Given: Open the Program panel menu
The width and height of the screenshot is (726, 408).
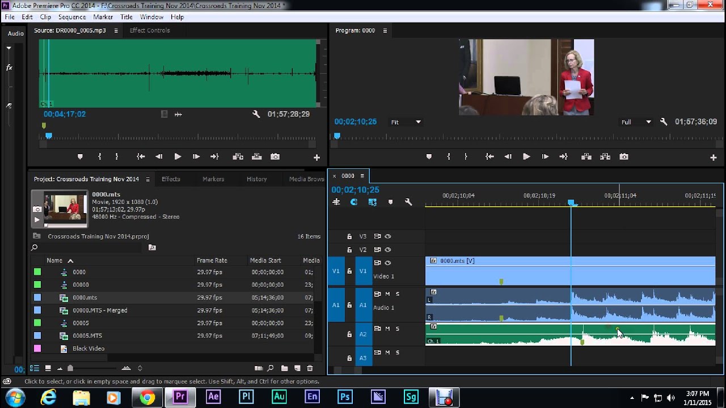Looking at the screenshot, I should (385, 31).
